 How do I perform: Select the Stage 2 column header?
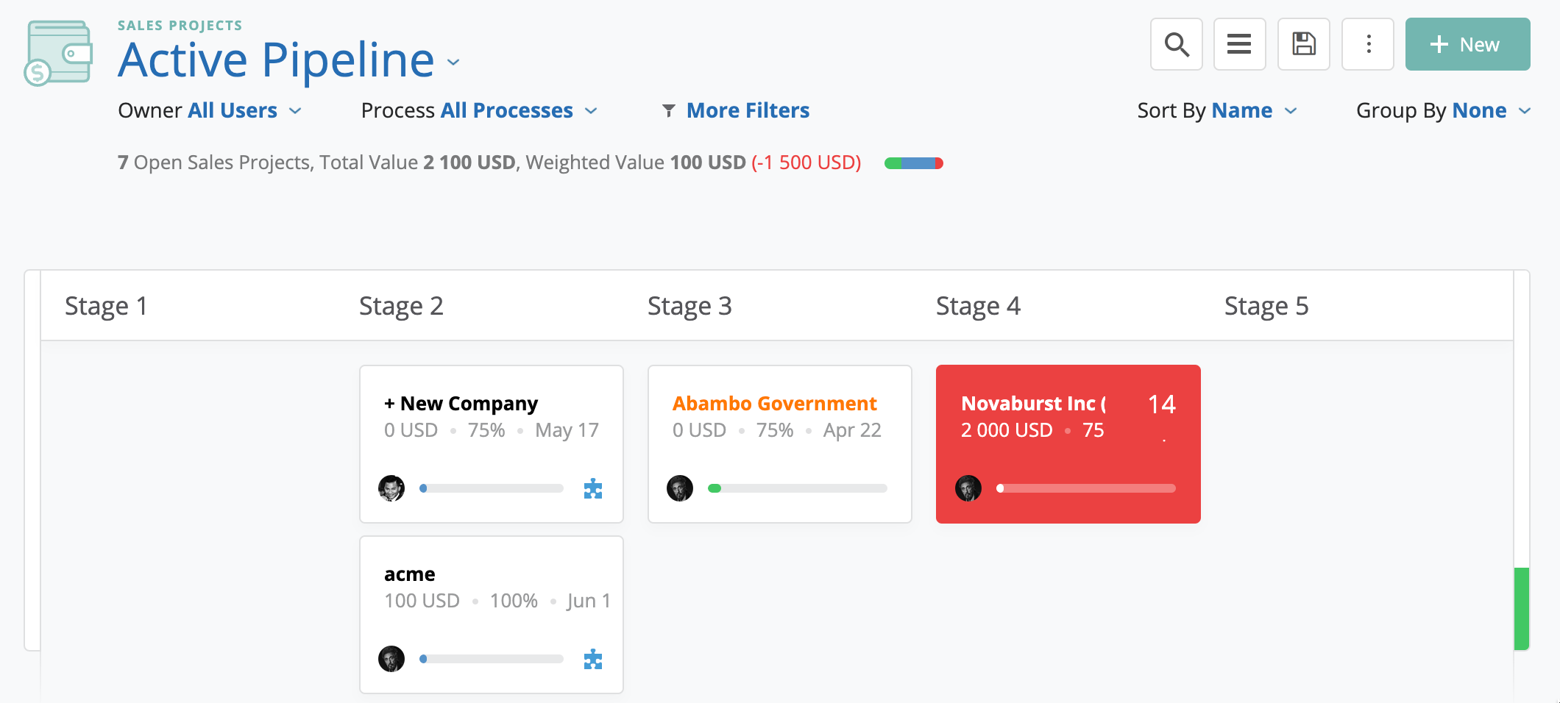coord(401,306)
